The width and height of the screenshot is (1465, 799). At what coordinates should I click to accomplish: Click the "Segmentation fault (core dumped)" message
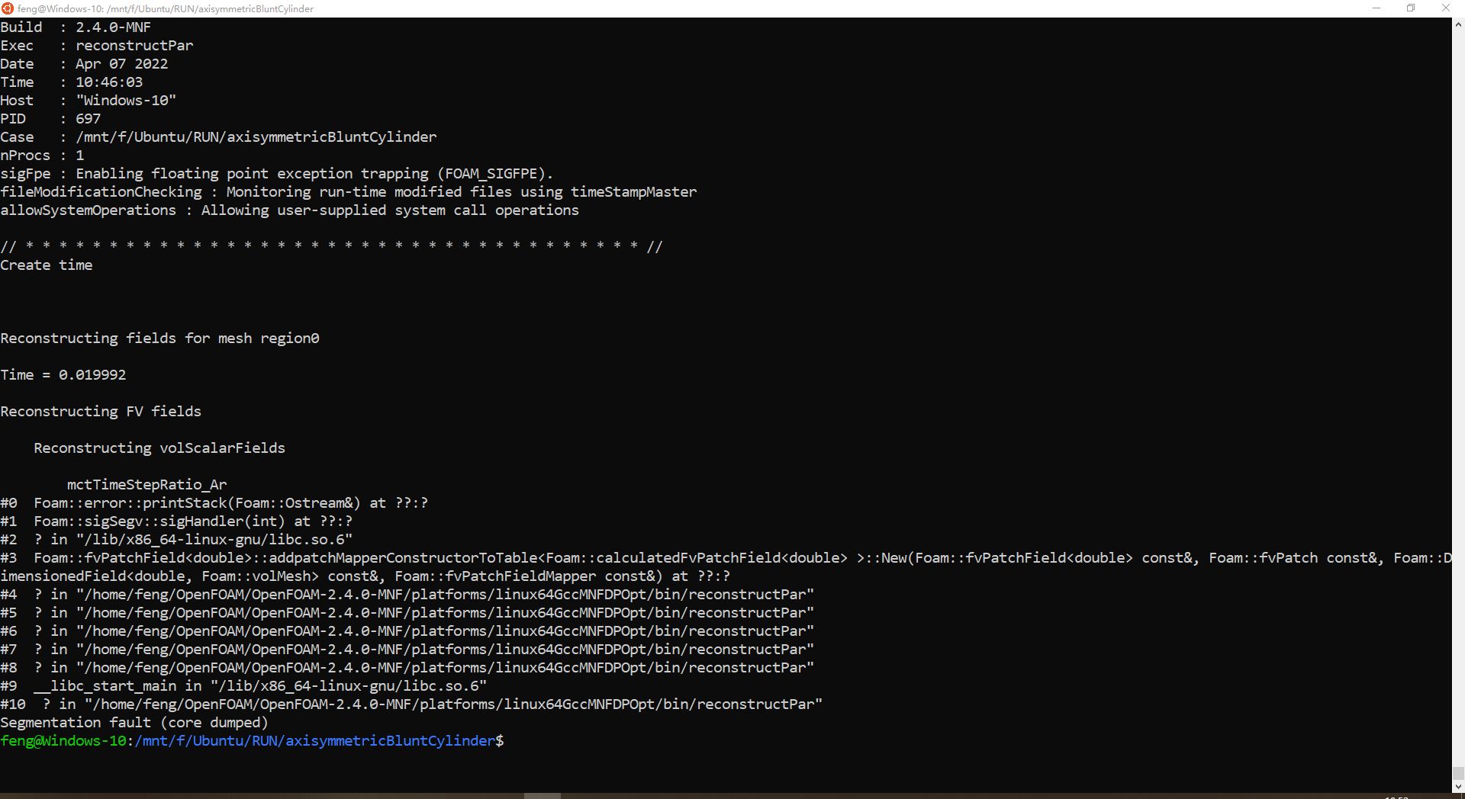[x=134, y=722]
